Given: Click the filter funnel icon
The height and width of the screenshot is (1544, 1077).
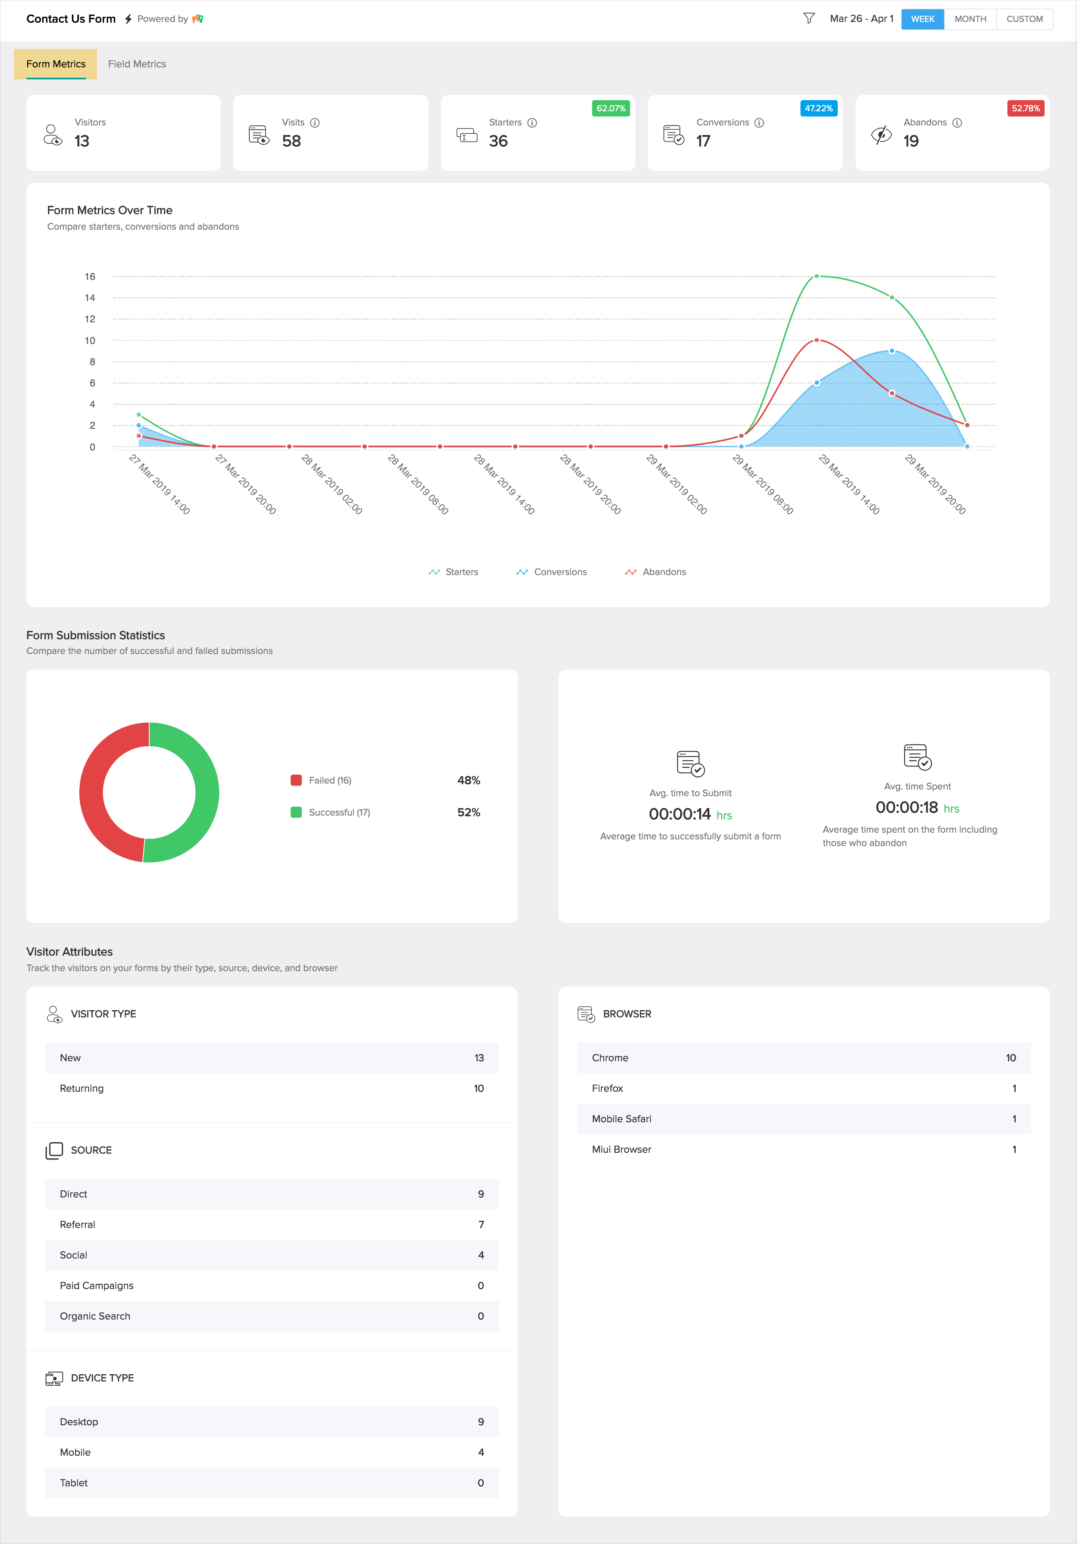Looking at the screenshot, I should 809,18.
